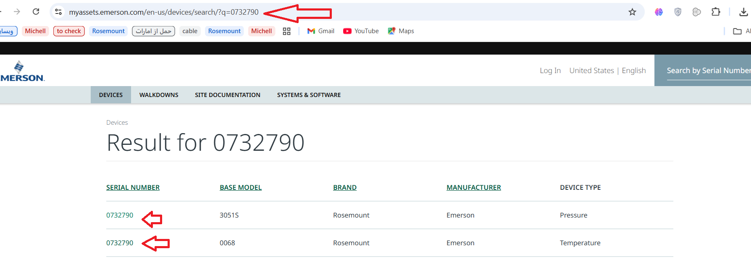The image size is (751, 278).
Task: Open the Gmail bookmark
Action: pyautogui.click(x=321, y=31)
